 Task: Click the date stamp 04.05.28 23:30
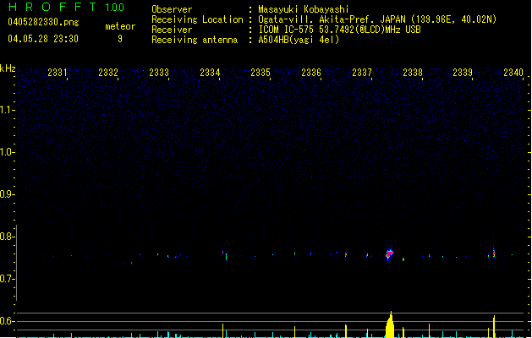(43, 39)
